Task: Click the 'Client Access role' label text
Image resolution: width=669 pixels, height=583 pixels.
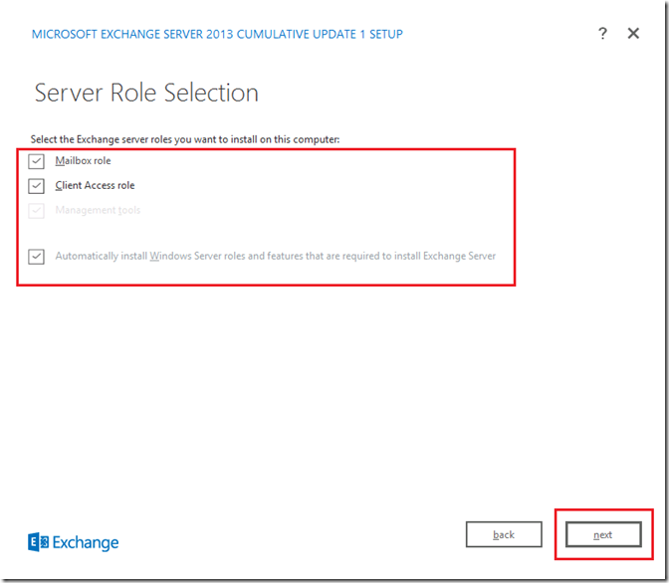Action: click(95, 186)
